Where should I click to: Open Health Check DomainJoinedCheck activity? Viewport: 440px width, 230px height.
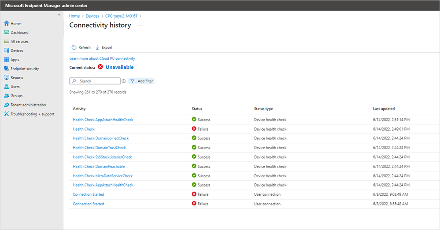[101, 138]
